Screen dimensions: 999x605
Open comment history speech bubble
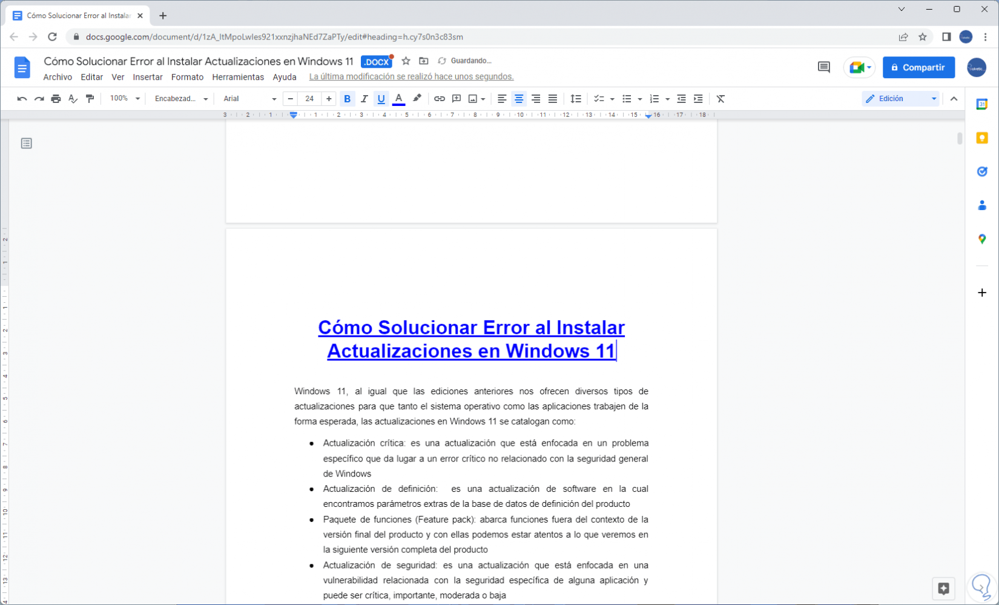pos(823,67)
